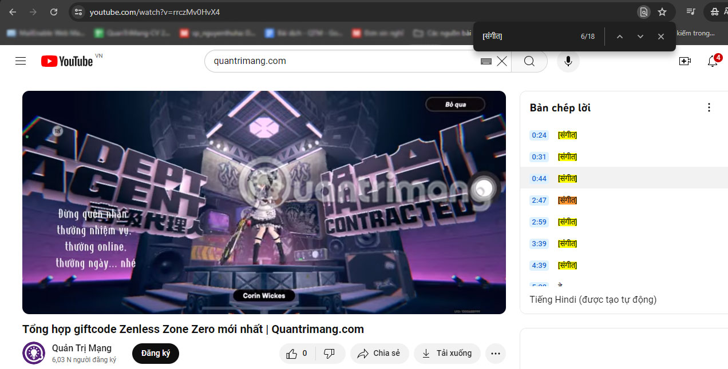Open the on-screen keyboard in search box
The height and width of the screenshot is (369, 728).
(486, 61)
